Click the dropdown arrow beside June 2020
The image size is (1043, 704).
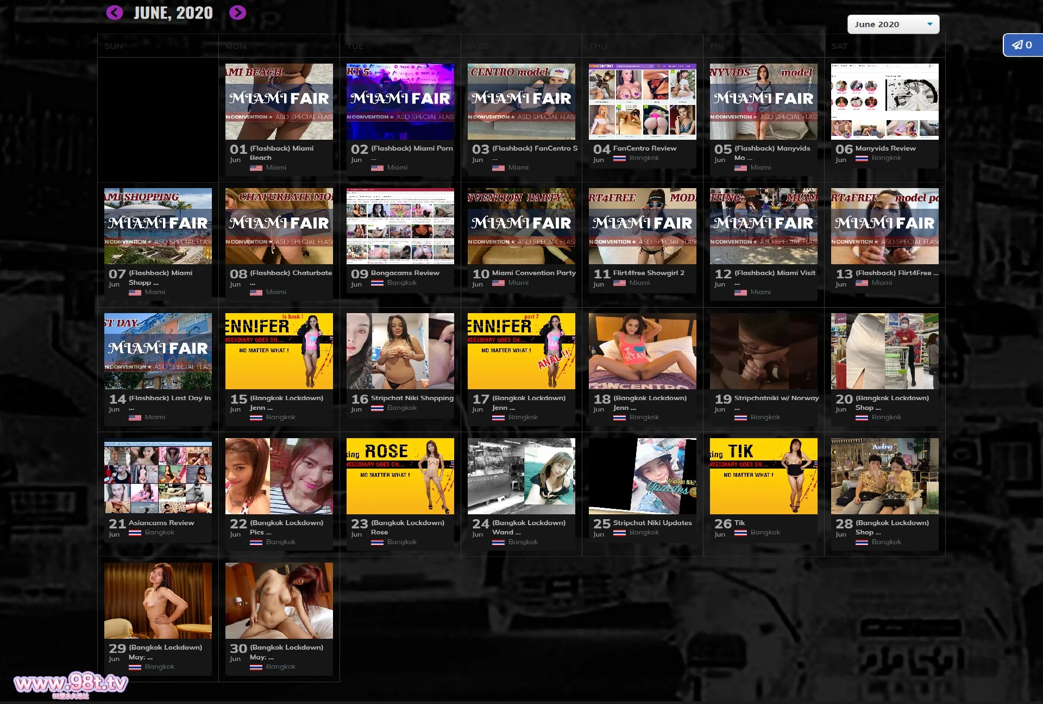pos(929,24)
